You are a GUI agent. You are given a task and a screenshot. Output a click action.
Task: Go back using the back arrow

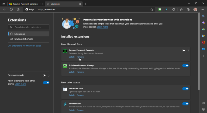[4, 9]
